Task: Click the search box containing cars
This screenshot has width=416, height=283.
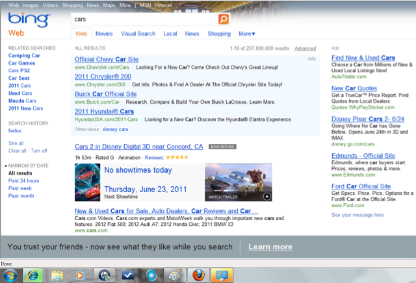Action: point(144,19)
